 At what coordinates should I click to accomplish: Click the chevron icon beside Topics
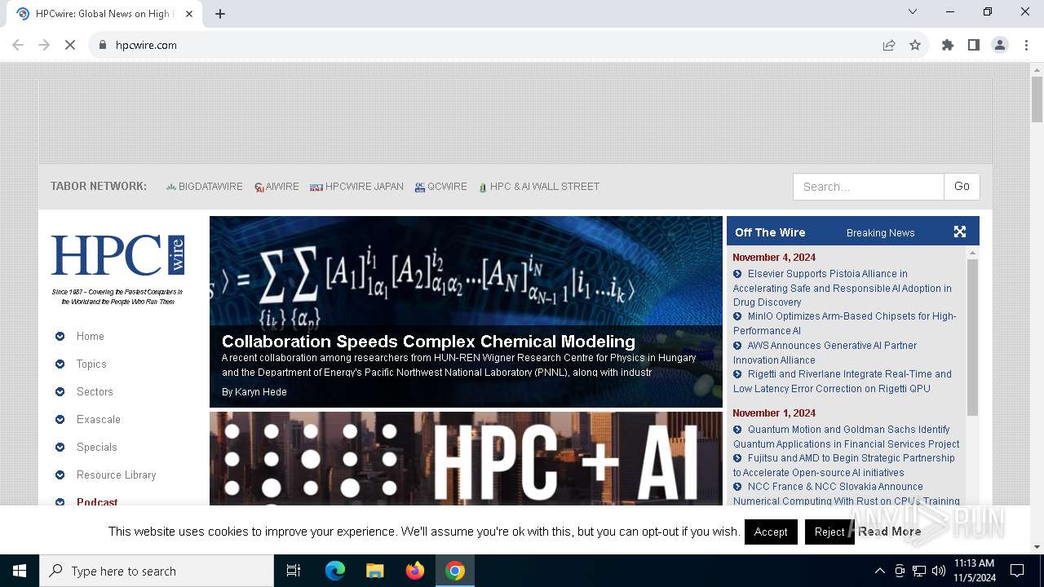pos(60,364)
